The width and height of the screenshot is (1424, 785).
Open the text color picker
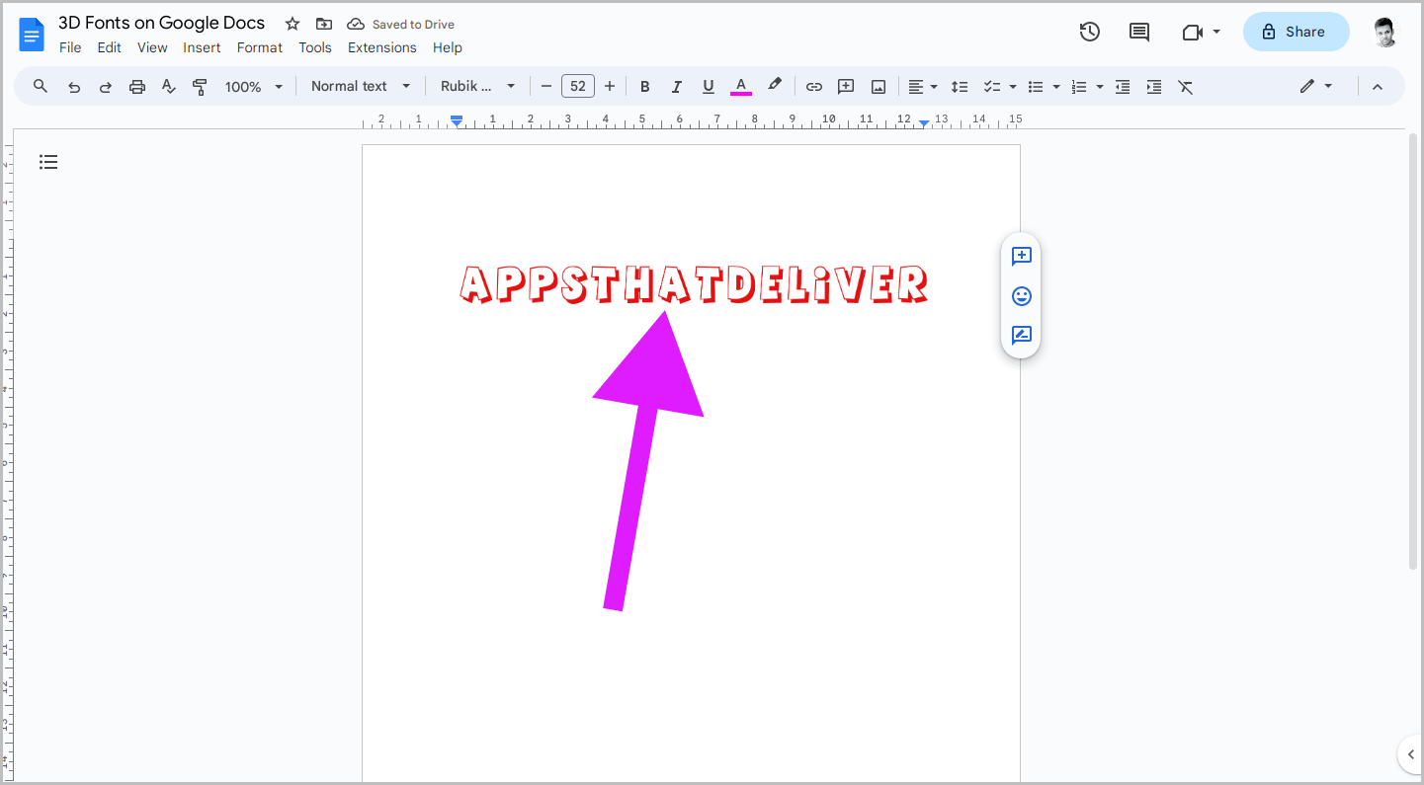741,87
